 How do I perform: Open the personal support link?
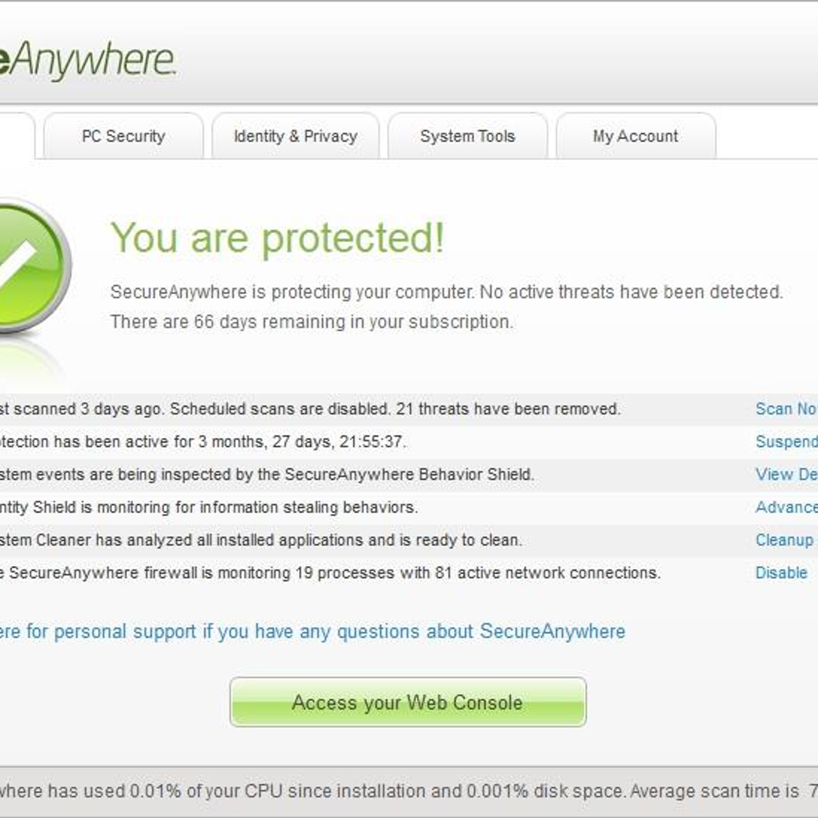[312, 631]
